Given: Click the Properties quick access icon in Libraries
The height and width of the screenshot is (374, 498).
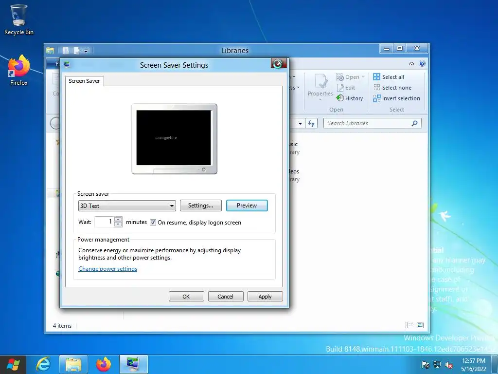Looking at the screenshot, I should (66, 51).
